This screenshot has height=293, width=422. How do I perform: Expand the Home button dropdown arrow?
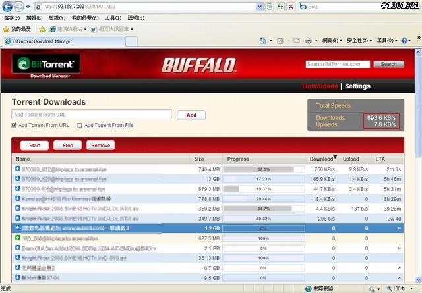(271, 41)
